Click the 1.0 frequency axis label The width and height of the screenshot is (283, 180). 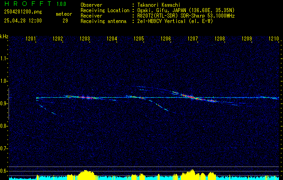click(4, 81)
